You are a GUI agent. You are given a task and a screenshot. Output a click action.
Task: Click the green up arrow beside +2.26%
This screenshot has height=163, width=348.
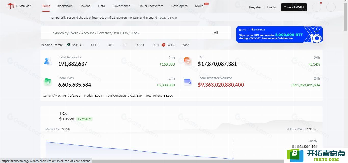click(90, 119)
